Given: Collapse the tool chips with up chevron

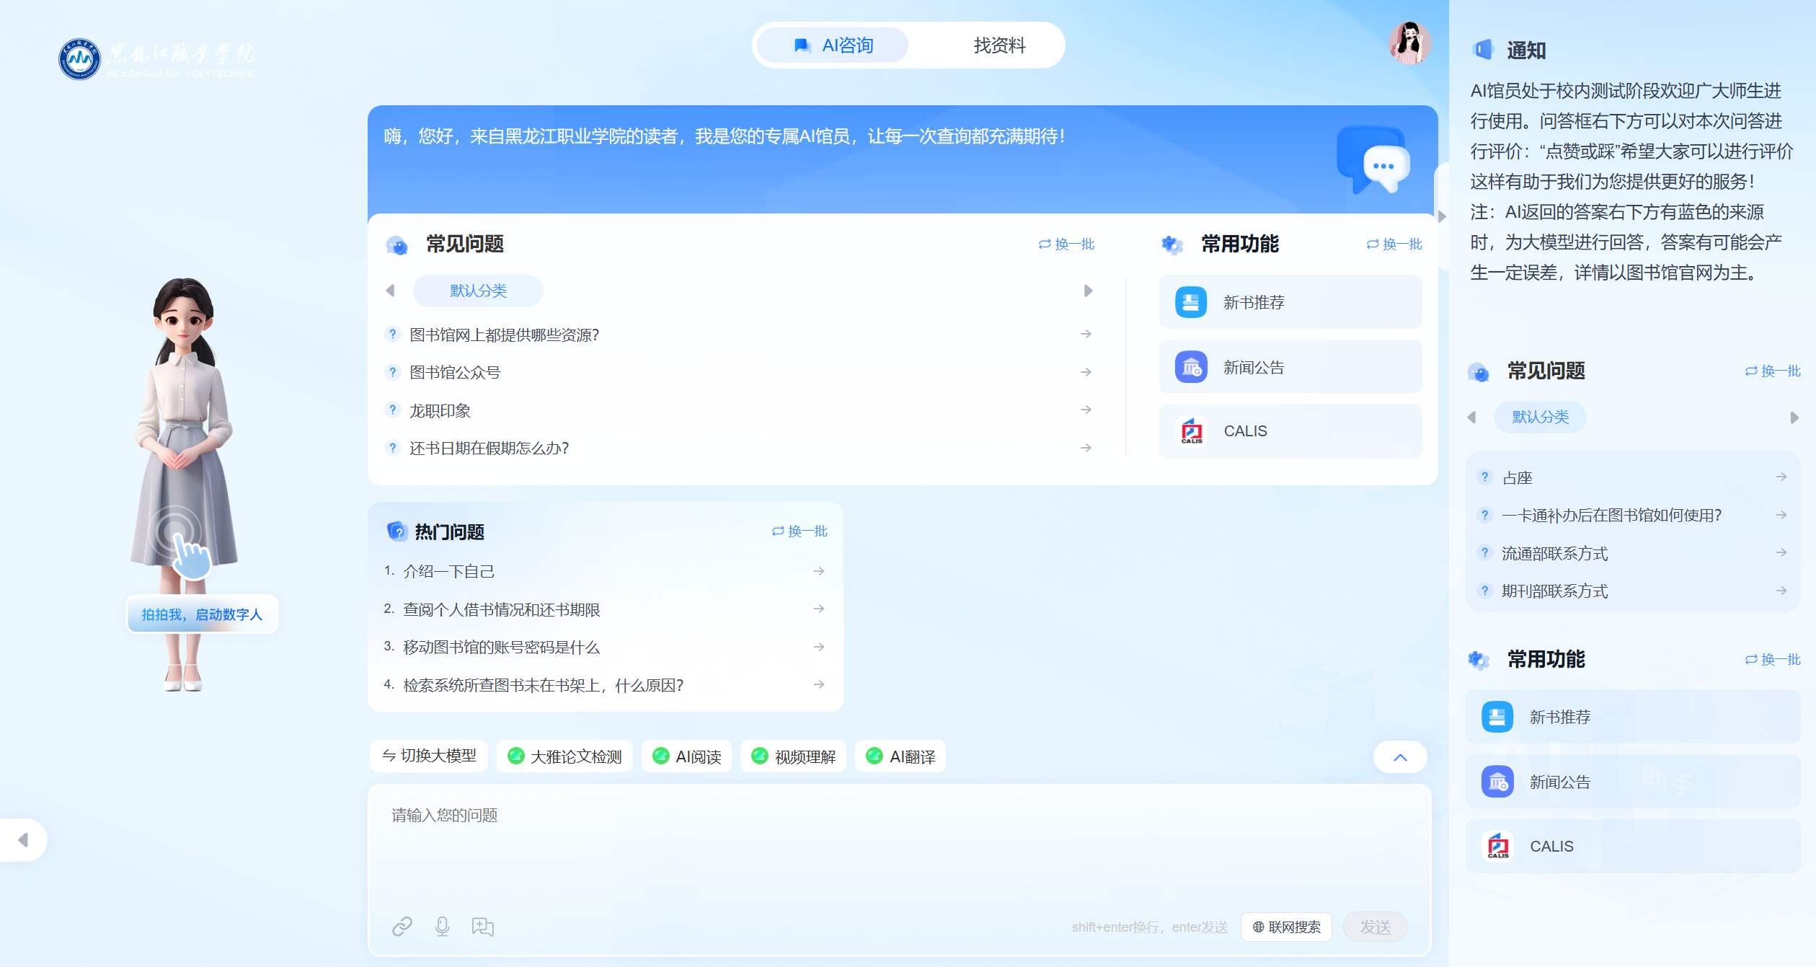Looking at the screenshot, I should tap(1399, 756).
